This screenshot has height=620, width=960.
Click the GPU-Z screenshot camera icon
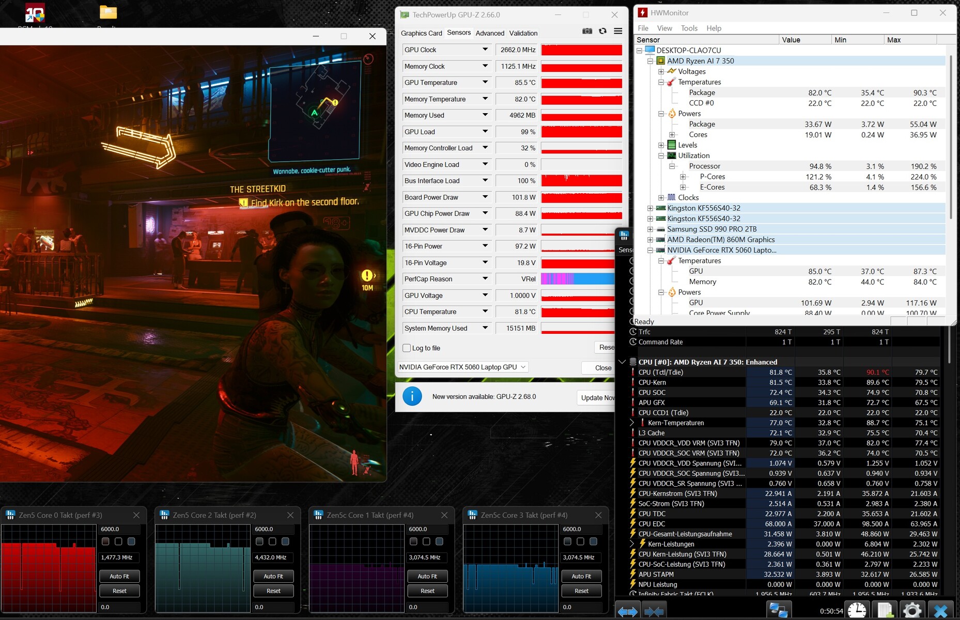click(x=587, y=32)
